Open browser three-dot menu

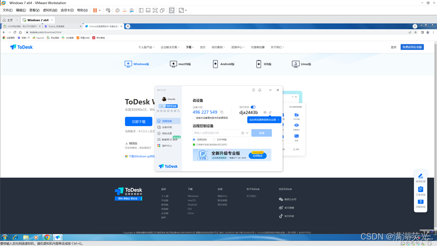(434, 32)
